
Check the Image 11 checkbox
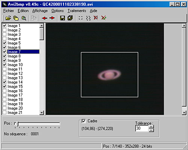5,69
